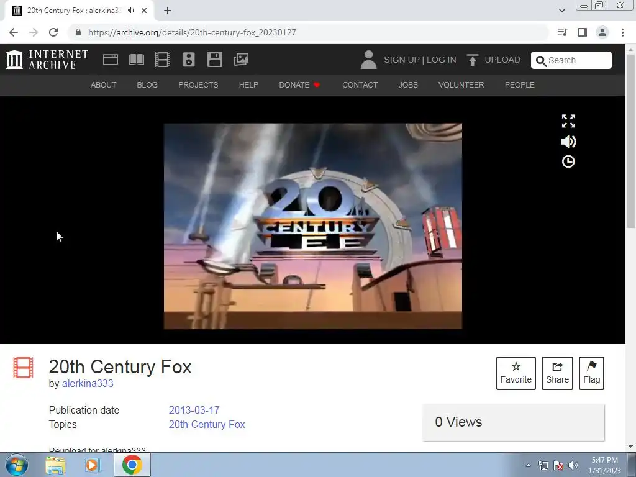Click the Share button
The image size is (636, 477).
pyautogui.click(x=557, y=373)
